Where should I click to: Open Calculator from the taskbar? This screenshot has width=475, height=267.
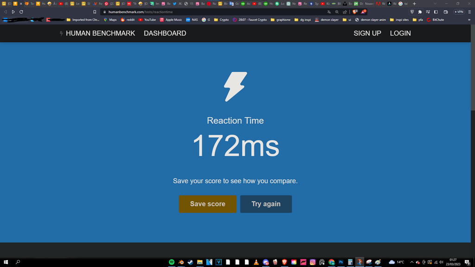pyautogui.click(x=350, y=262)
